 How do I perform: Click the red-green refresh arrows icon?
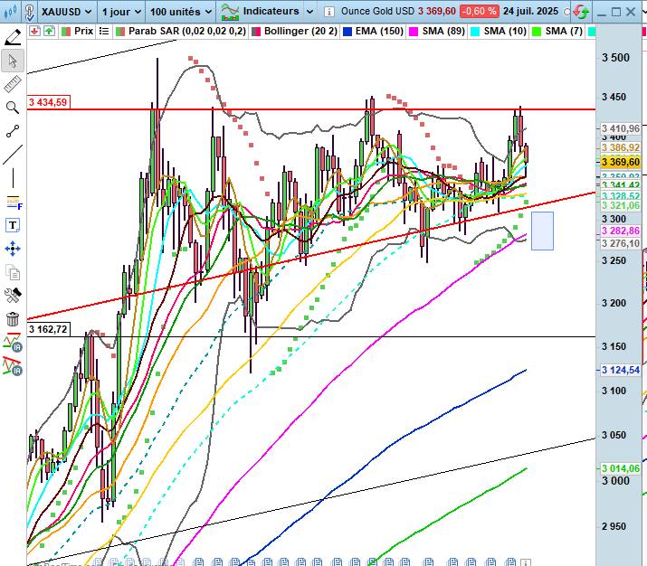point(581,12)
